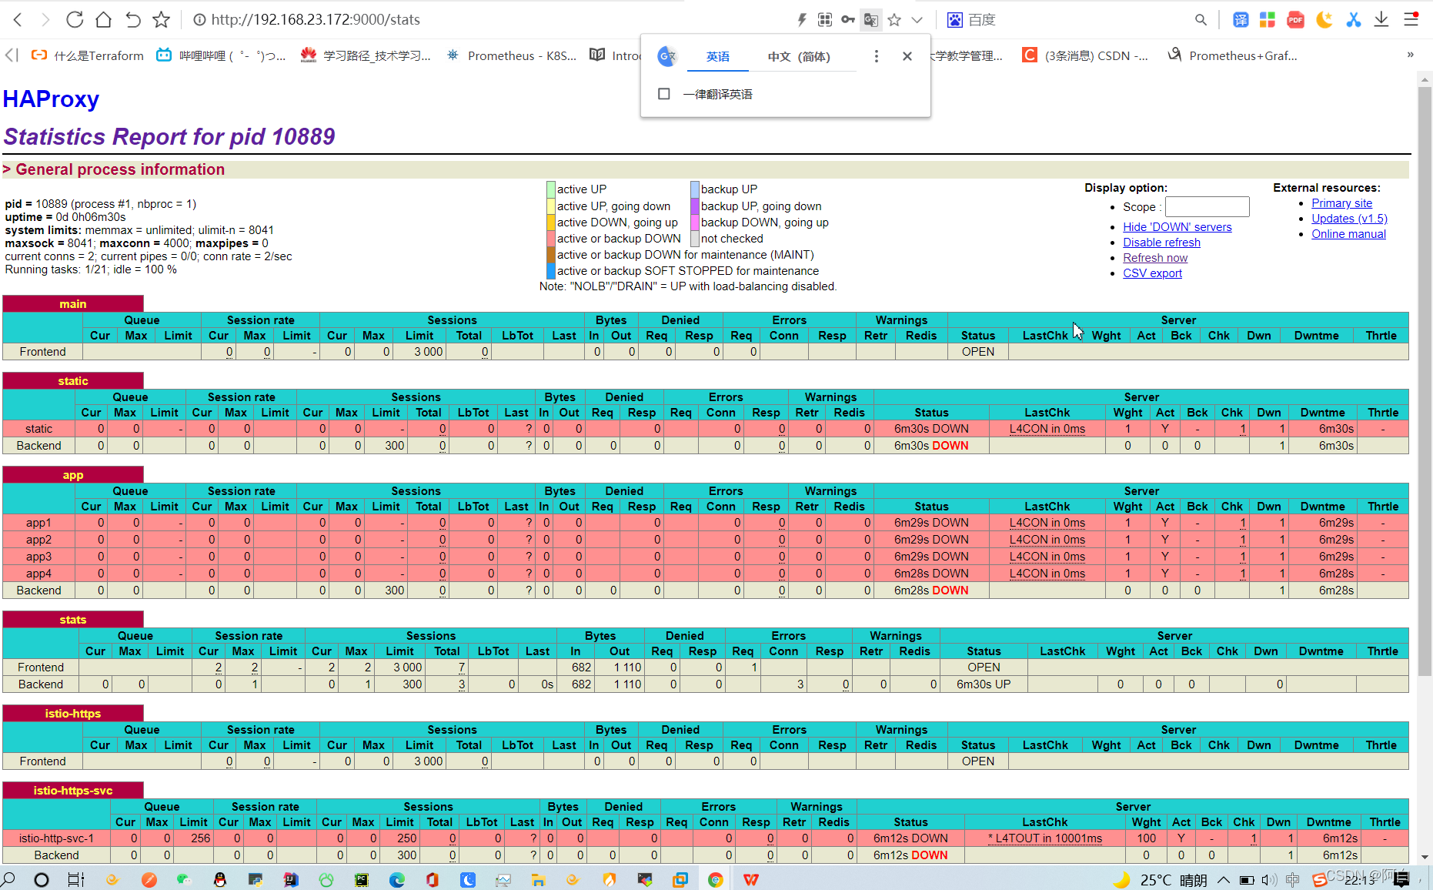Toggle night mode moon icon
The height and width of the screenshot is (890, 1433).
coord(1324,20)
